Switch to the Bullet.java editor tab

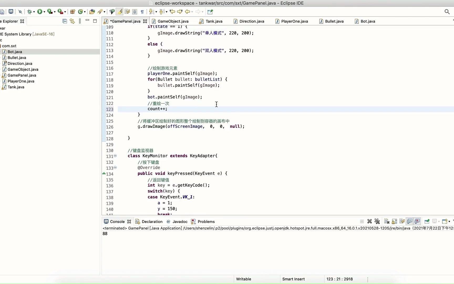(x=334, y=21)
